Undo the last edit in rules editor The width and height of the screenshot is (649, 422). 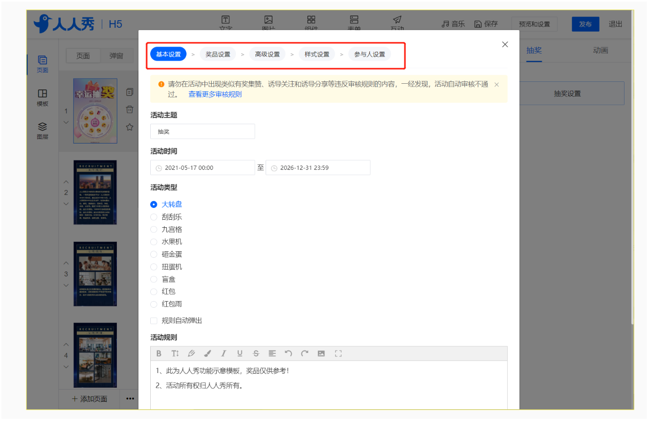(288, 353)
